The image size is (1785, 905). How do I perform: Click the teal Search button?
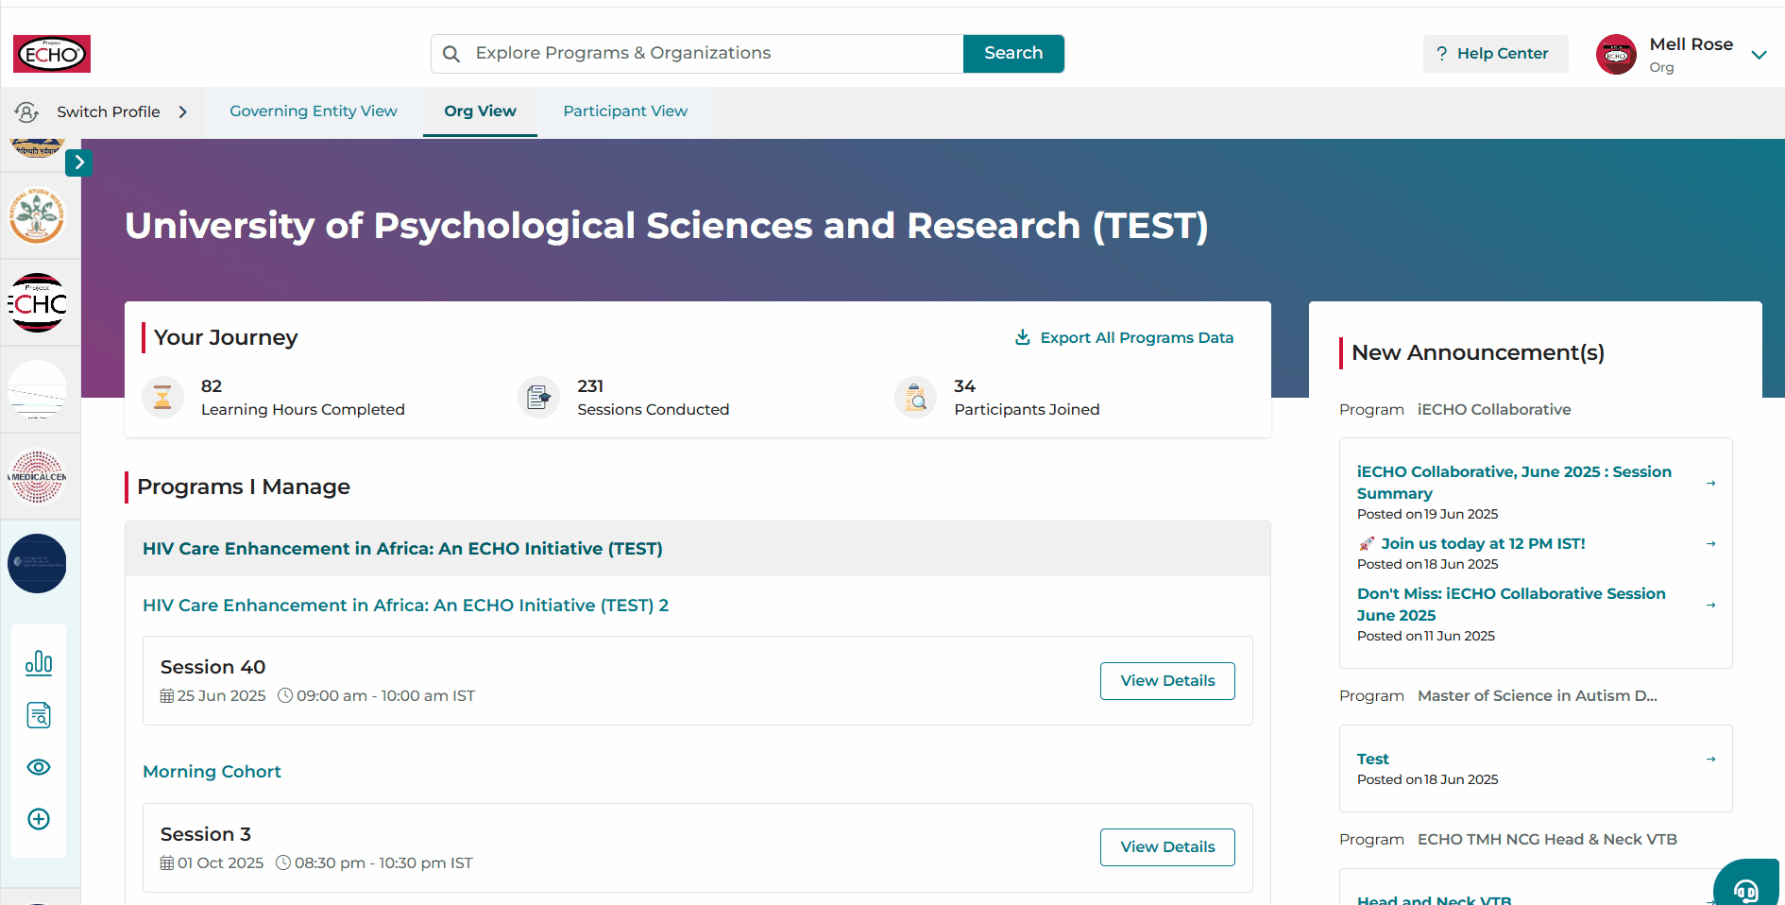click(1013, 54)
